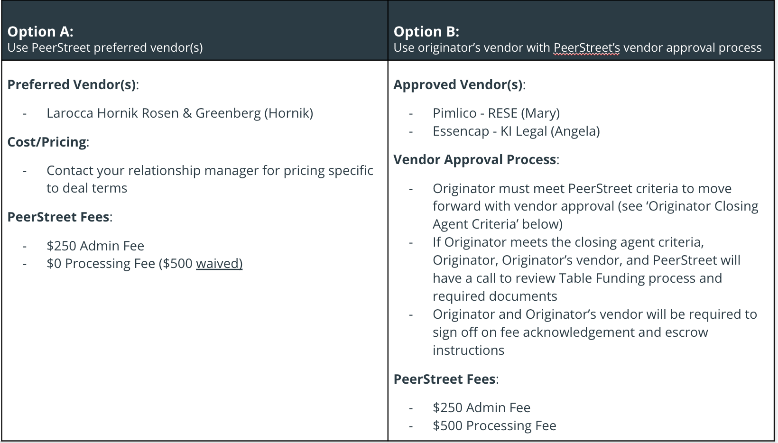Click "Use PeerStreet preferred vendor(s)" subtitle
The height and width of the screenshot is (443, 778).
click(x=105, y=48)
